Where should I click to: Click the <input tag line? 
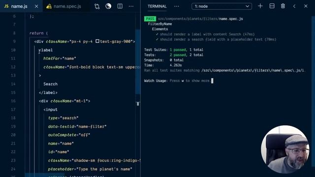(x=50, y=110)
